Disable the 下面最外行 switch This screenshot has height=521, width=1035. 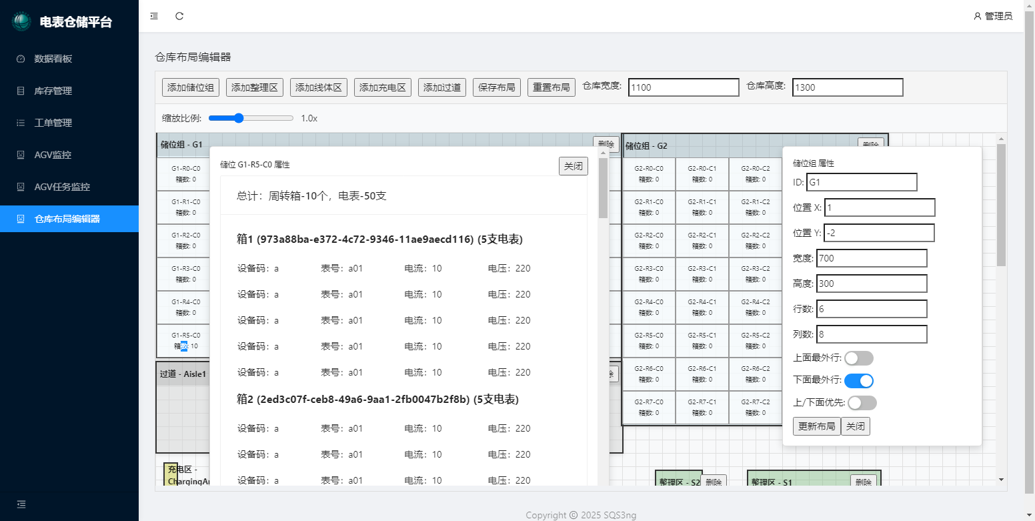click(x=858, y=381)
